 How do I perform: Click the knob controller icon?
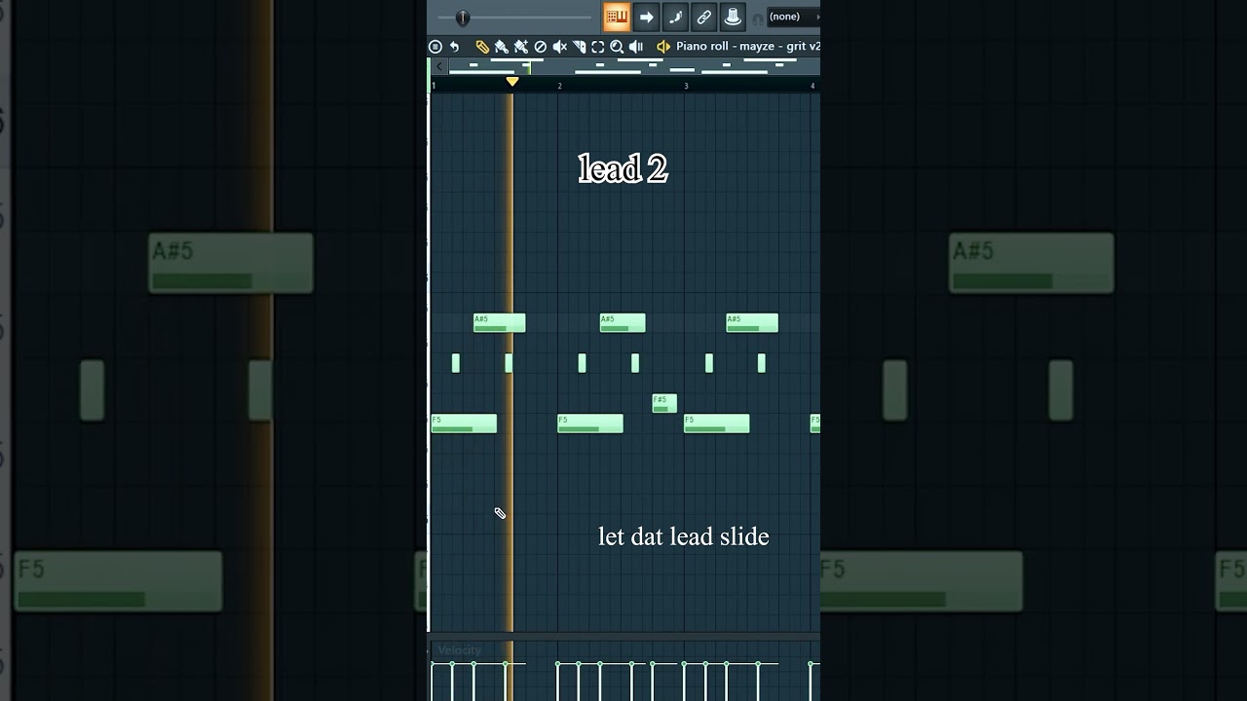pos(733,17)
